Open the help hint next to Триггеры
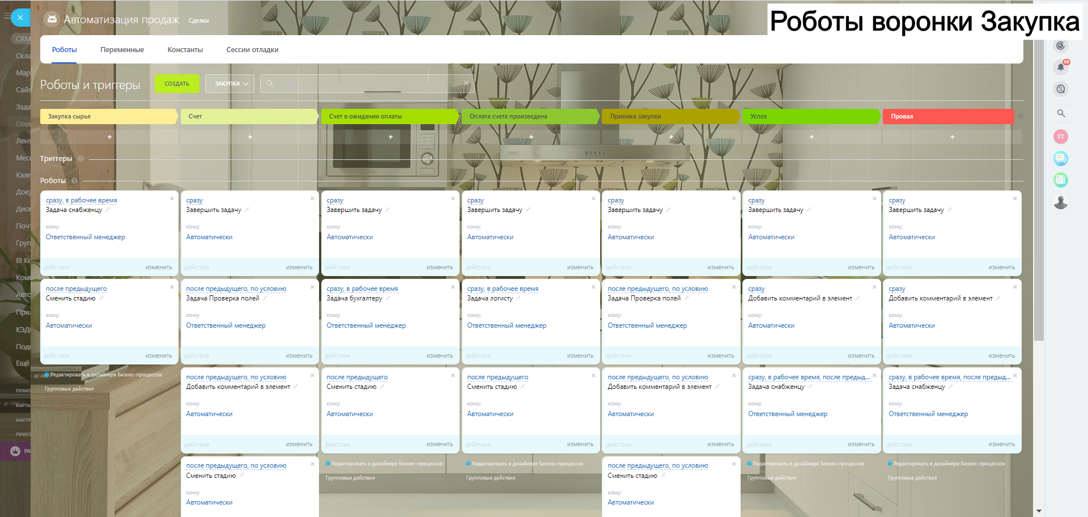The width and height of the screenshot is (1088, 517). pos(80,159)
